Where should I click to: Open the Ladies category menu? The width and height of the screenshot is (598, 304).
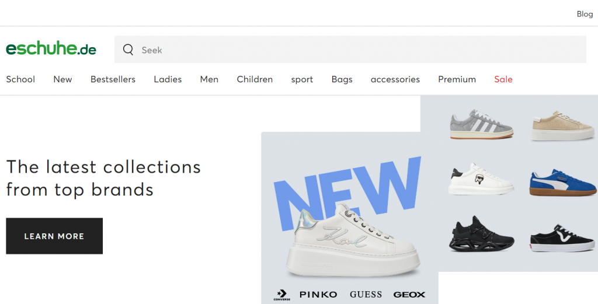168,79
